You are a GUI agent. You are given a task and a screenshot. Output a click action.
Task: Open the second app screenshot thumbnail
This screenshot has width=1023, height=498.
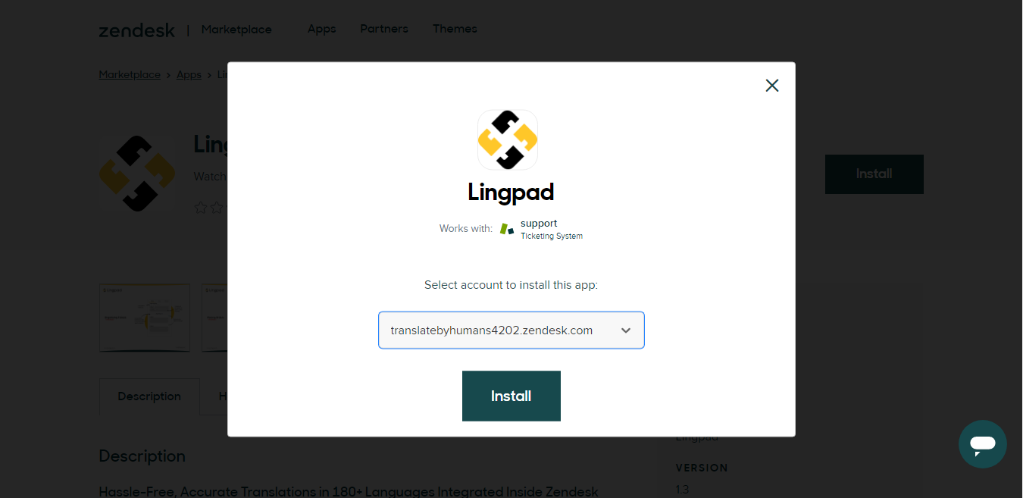coord(214,318)
